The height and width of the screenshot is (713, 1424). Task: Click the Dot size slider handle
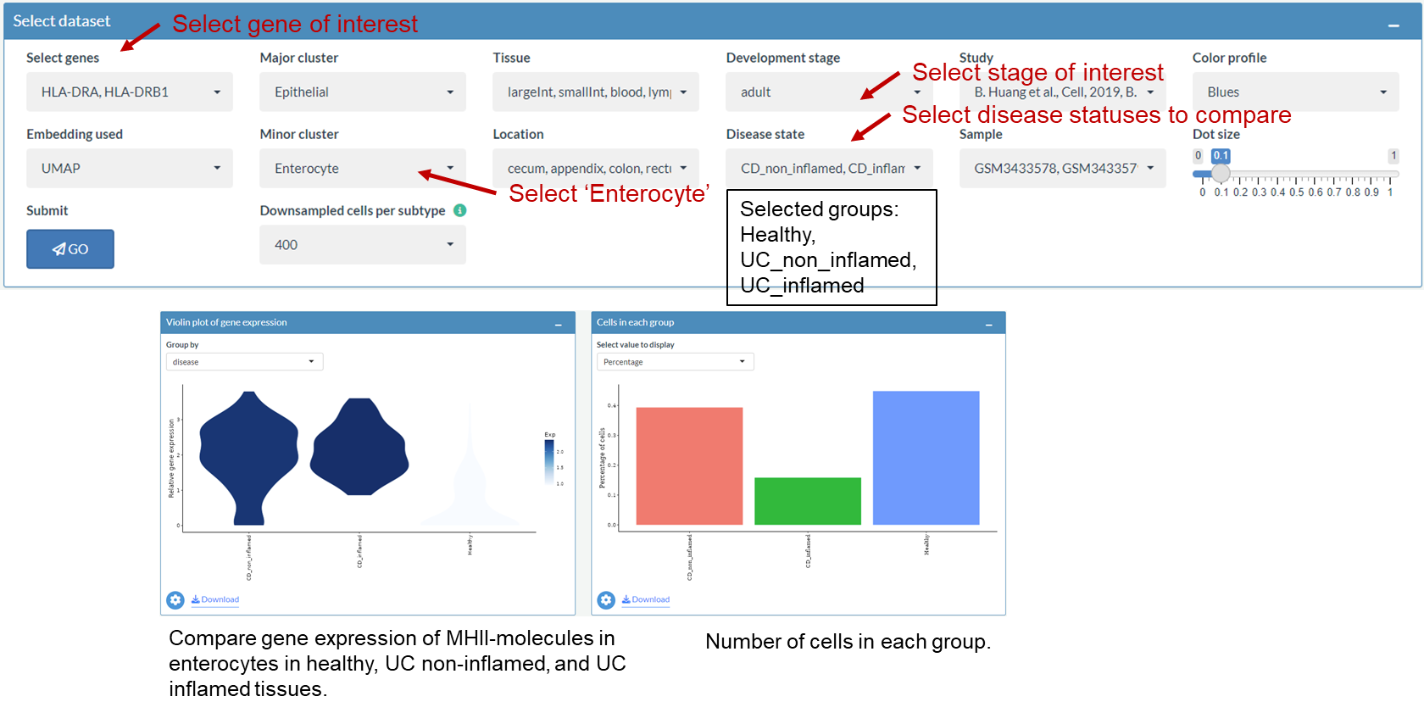(x=1221, y=174)
